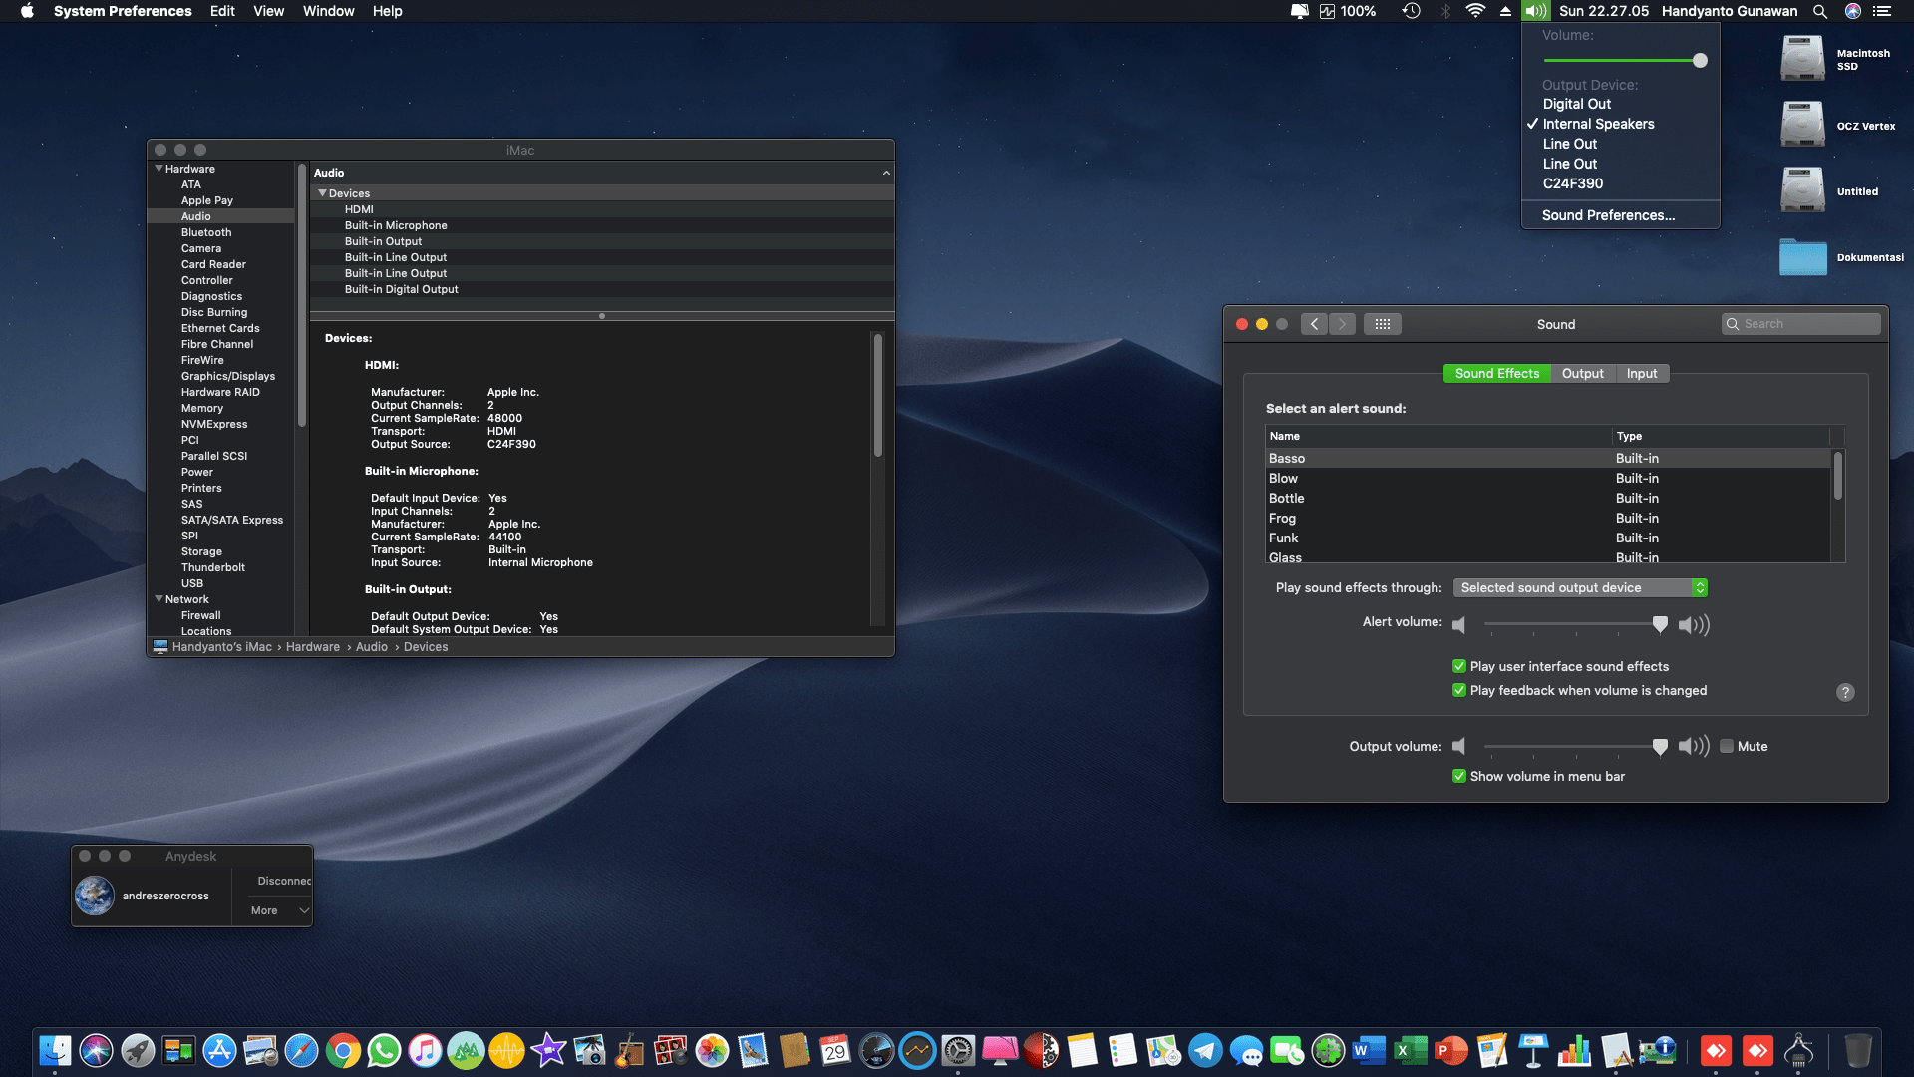This screenshot has height=1077, width=1914.
Task: Click the Bluetooth icon in menu bar
Action: point(1444,11)
